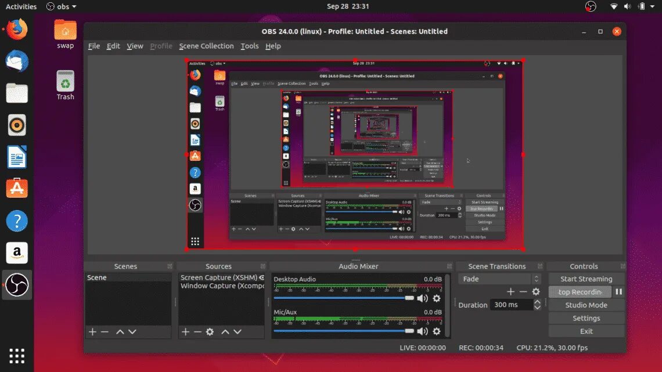The width and height of the screenshot is (662, 372).
Task: Add a new scene with plus icon
Action: point(92,332)
